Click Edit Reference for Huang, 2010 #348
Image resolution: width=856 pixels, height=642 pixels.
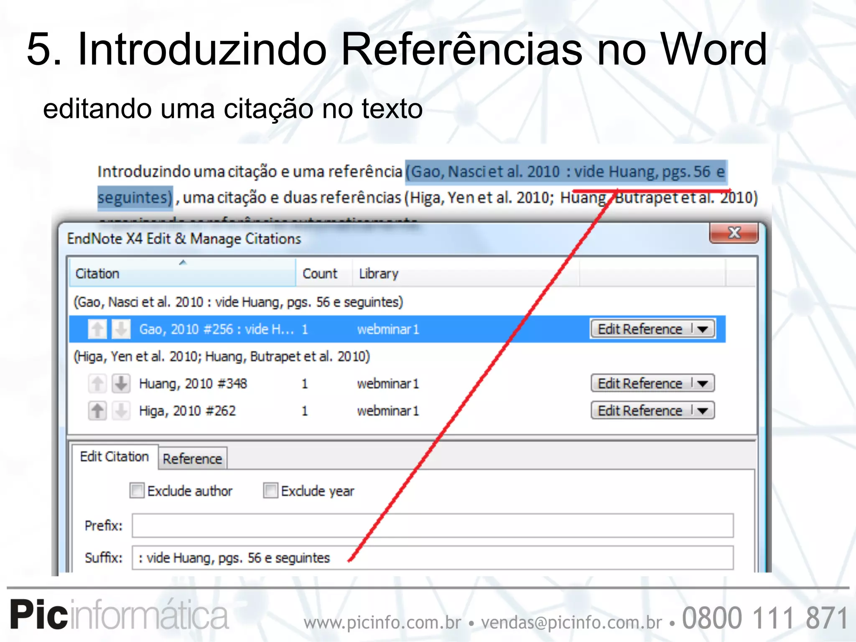[x=640, y=383]
